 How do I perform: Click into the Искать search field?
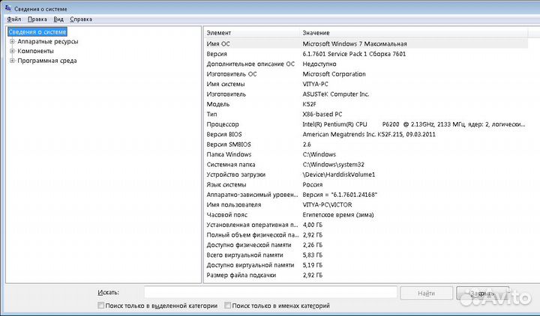271,293
